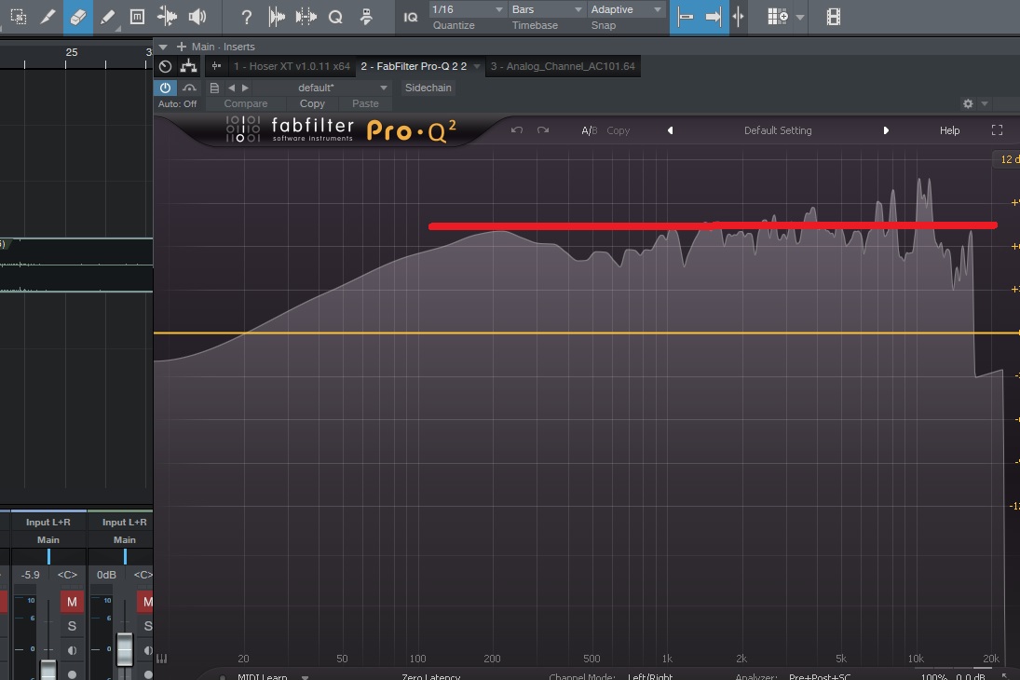Click the plus icon next to Main Inserts
The height and width of the screenshot is (680, 1020).
click(x=182, y=47)
